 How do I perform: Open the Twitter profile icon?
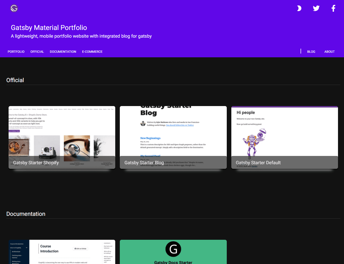click(x=316, y=8)
